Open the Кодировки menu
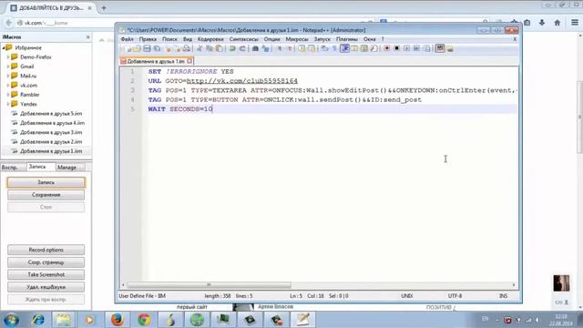This screenshot has width=583, height=328. 210,39
